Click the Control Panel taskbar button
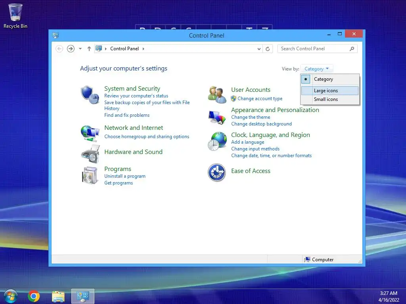406x304 pixels. (x=83, y=296)
